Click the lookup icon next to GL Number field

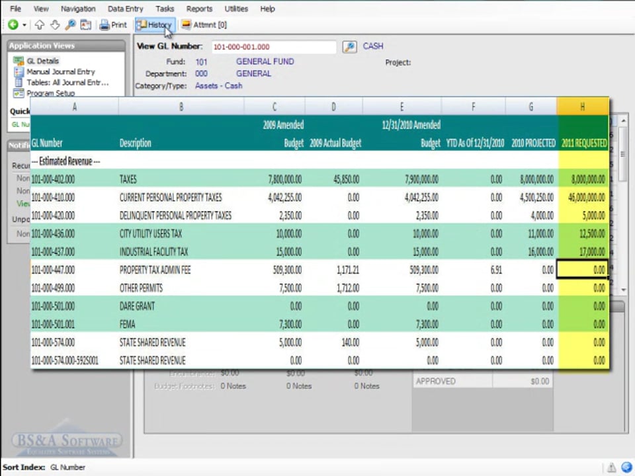pyautogui.click(x=349, y=46)
